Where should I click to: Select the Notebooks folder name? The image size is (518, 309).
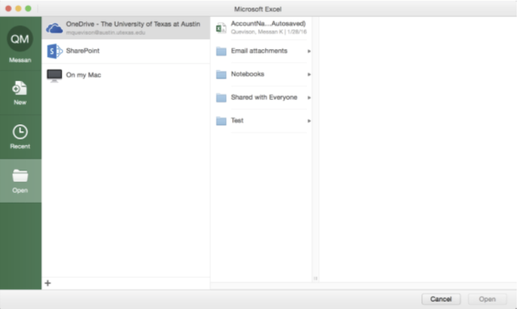coord(247,74)
